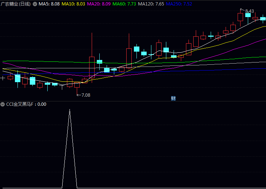Select the MA5 moving average label
This screenshot has height=189, width=266.
[49, 4]
